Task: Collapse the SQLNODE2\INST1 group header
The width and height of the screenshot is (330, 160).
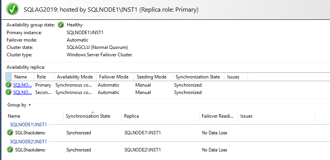Action: tap(28, 141)
